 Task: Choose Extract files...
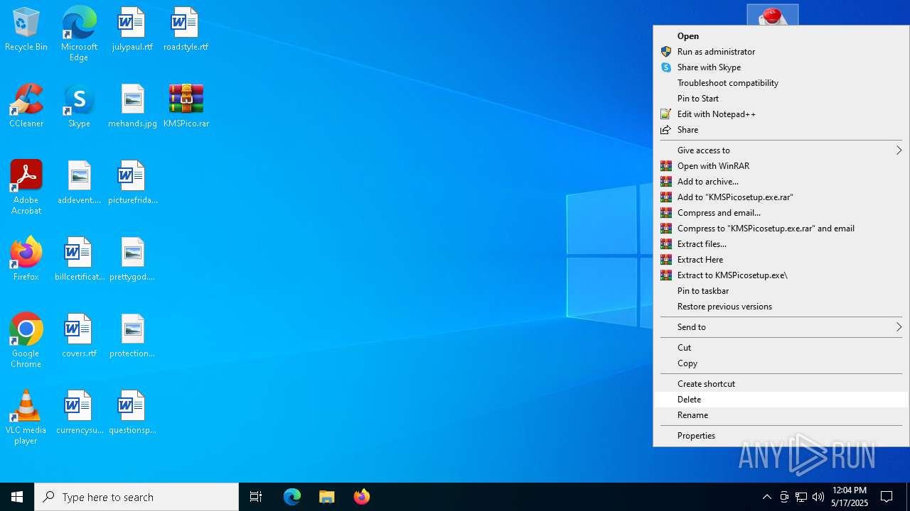click(x=781, y=244)
